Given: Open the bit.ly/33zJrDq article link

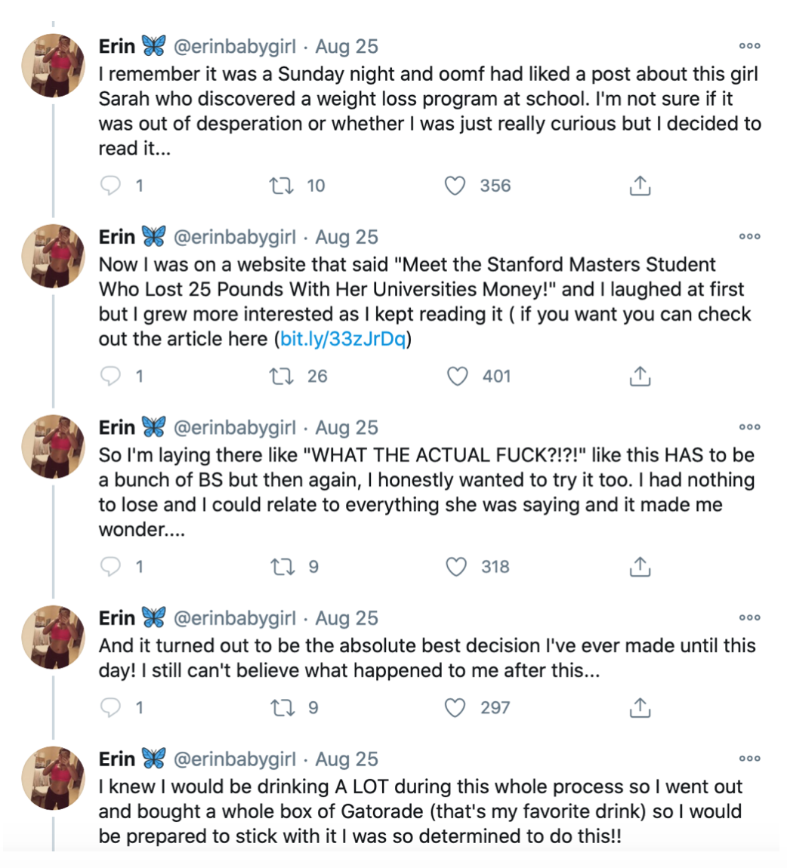Looking at the screenshot, I should coord(343,338).
